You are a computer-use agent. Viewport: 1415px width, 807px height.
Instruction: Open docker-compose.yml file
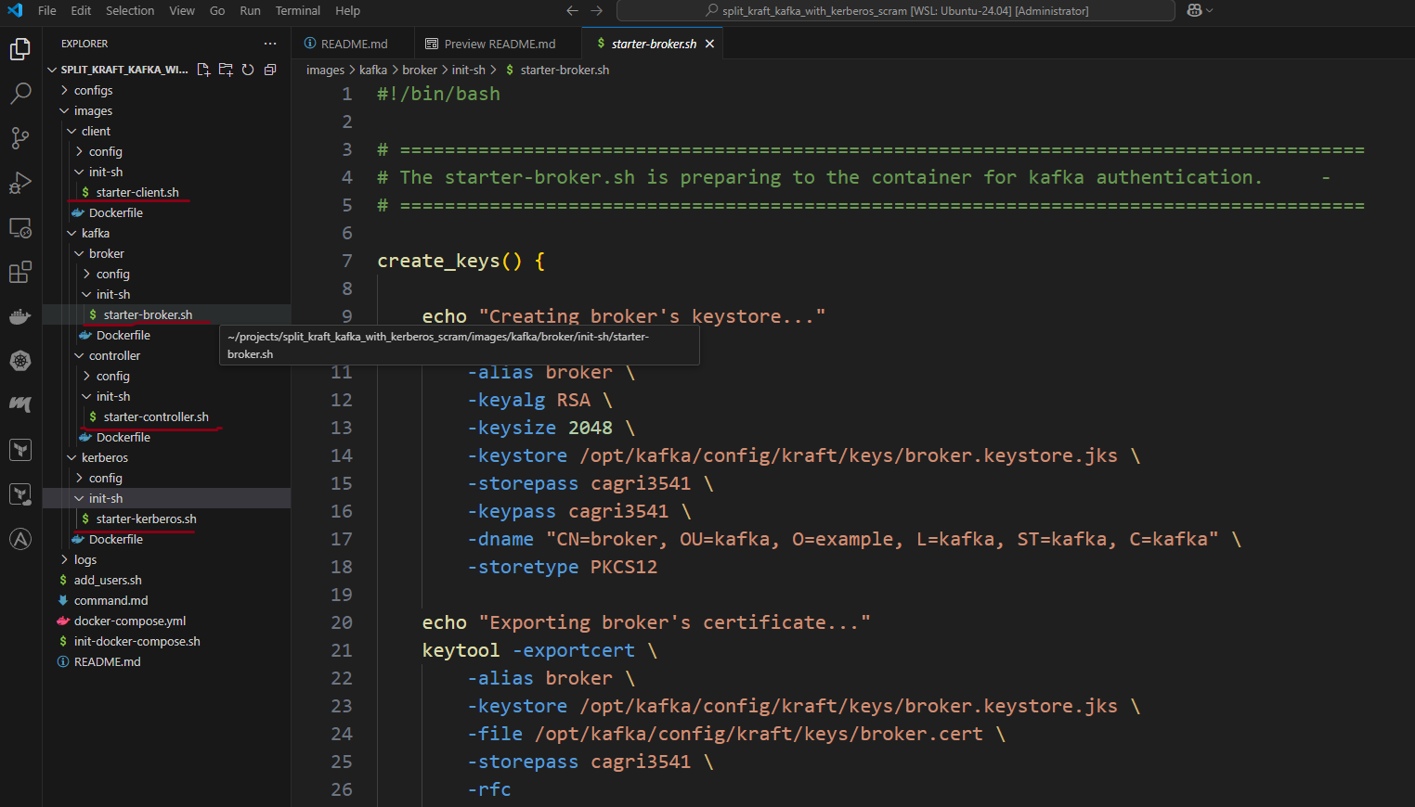(130, 621)
